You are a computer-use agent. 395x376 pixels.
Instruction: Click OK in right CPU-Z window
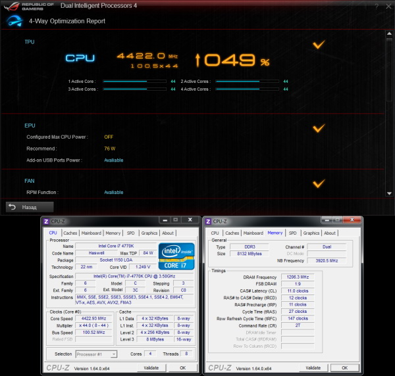[x=344, y=367]
